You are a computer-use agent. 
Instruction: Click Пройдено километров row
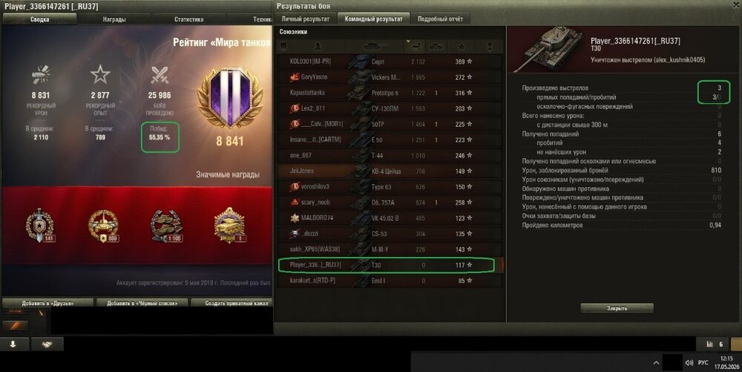pyautogui.click(x=621, y=225)
